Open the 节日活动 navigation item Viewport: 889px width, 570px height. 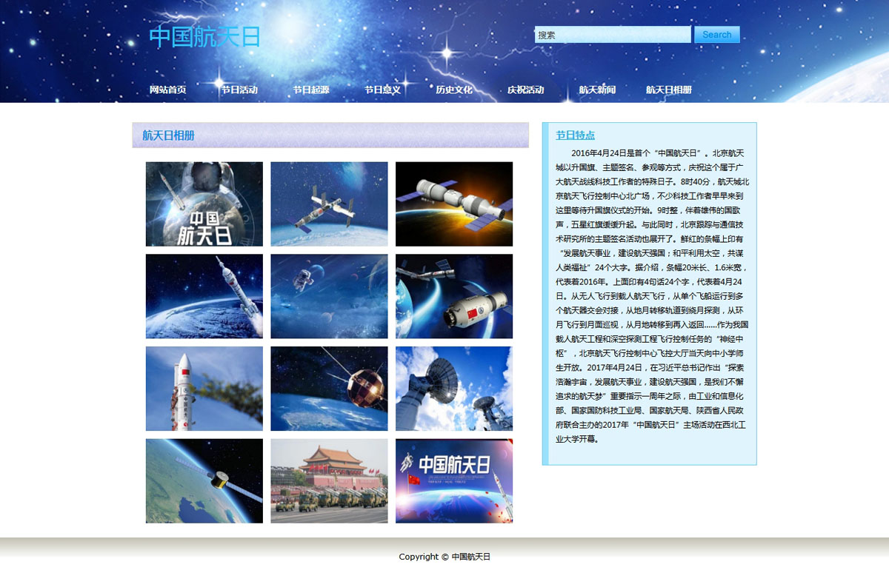pyautogui.click(x=239, y=90)
